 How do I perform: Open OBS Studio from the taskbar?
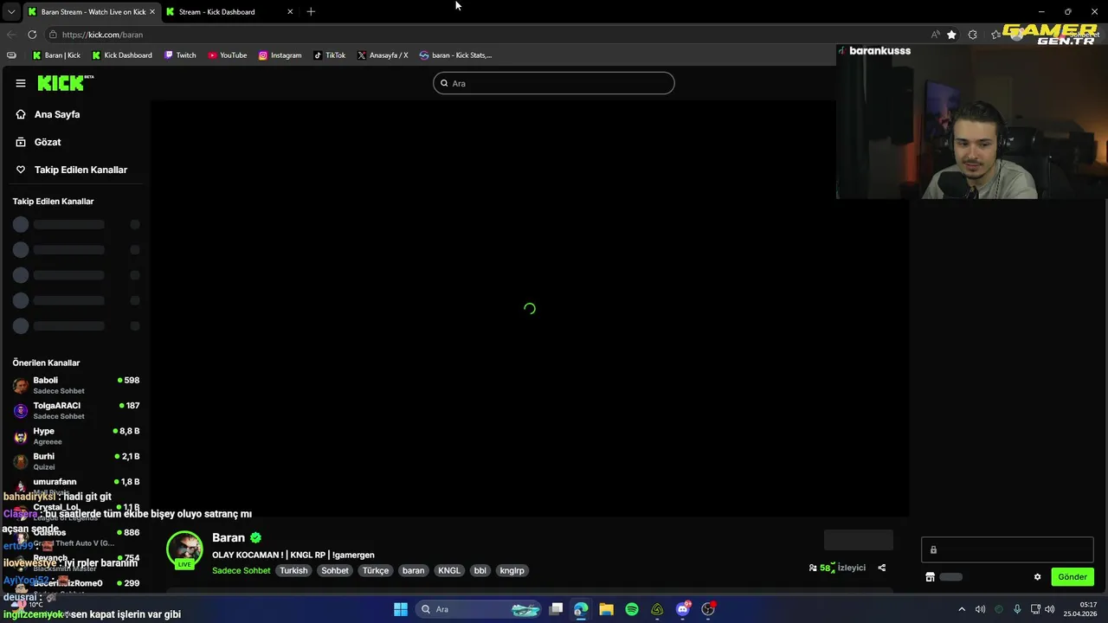click(x=708, y=609)
